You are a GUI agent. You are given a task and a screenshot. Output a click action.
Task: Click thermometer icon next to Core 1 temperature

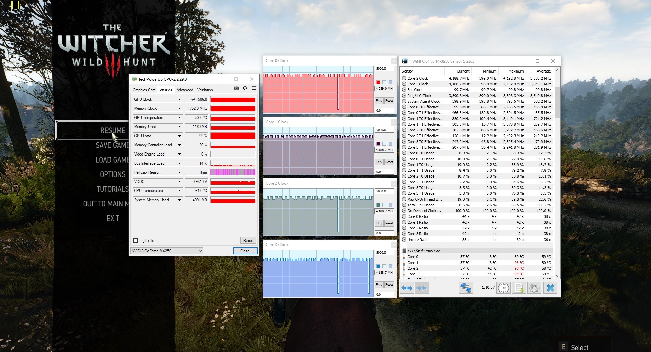coord(404,263)
